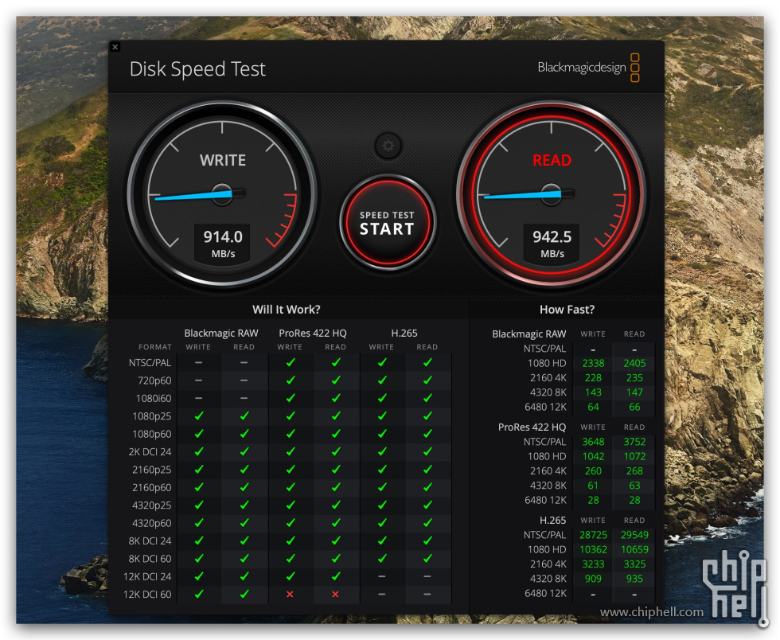The image size is (780, 640).
Task: Click the READ speed gauge
Action: coord(551,194)
